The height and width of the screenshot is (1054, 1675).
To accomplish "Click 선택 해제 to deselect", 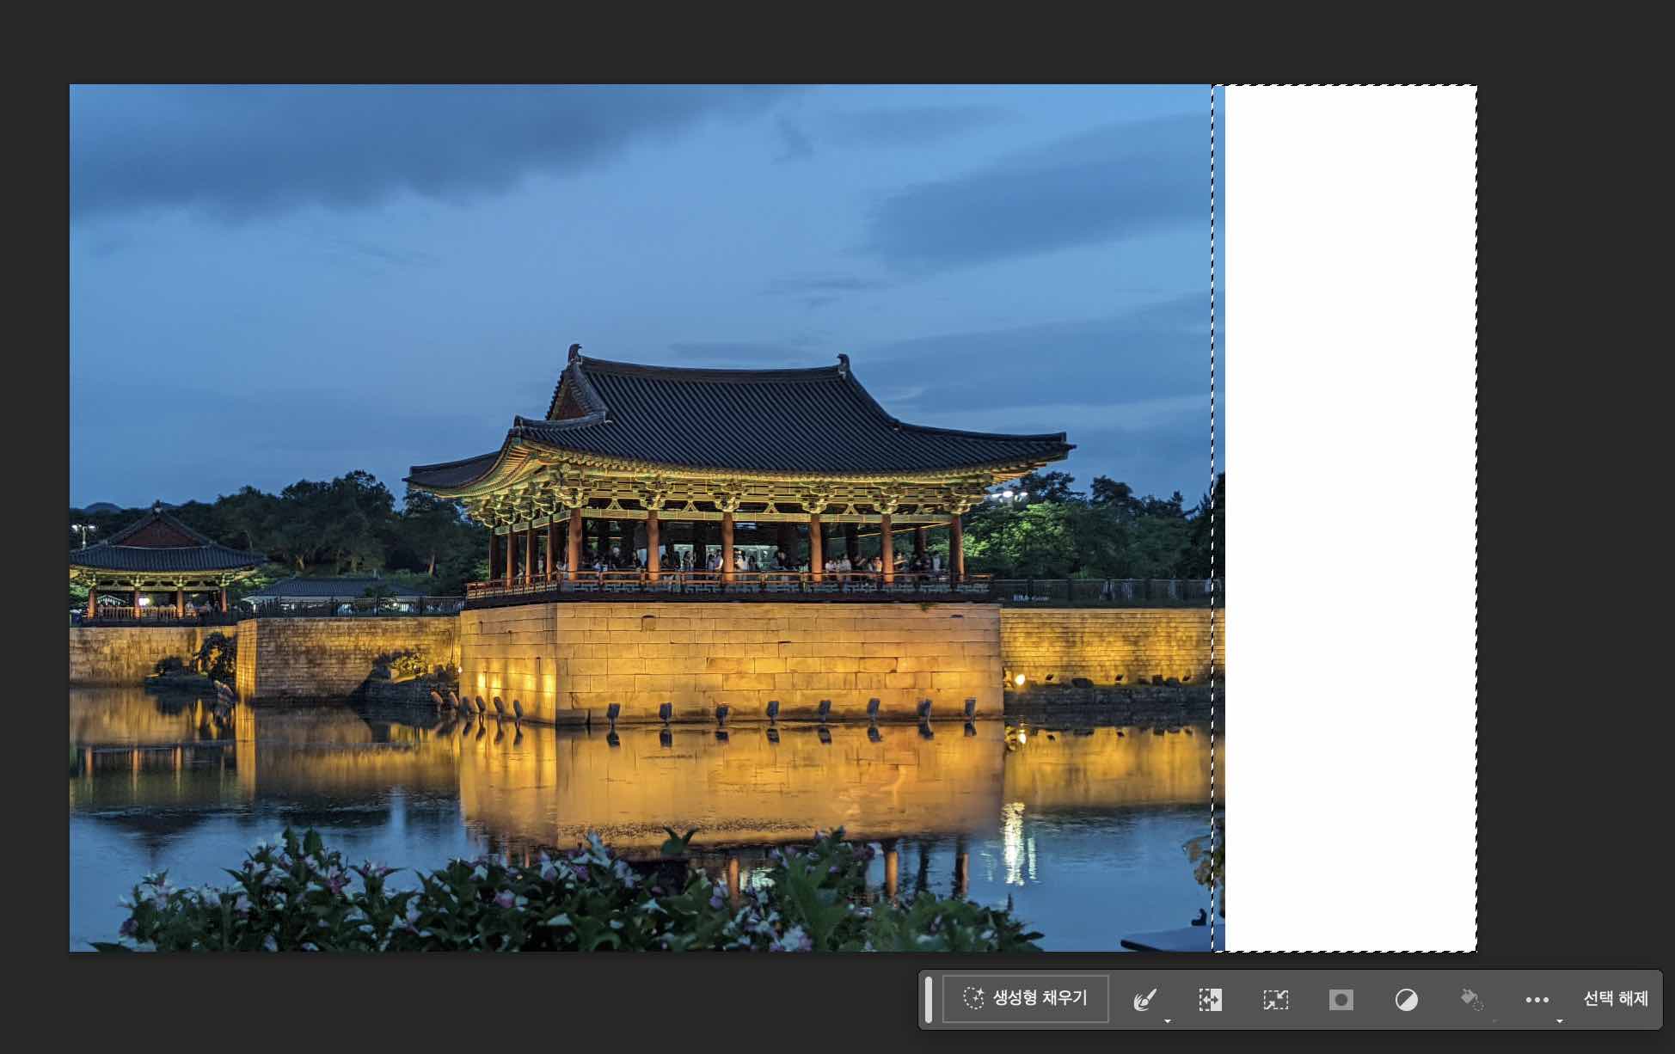I will [x=1615, y=998].
